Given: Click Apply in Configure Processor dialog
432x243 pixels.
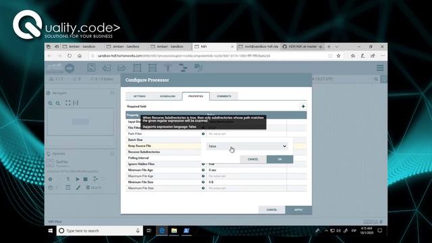Looking at the screenshot, I should (x=298, y=210).
